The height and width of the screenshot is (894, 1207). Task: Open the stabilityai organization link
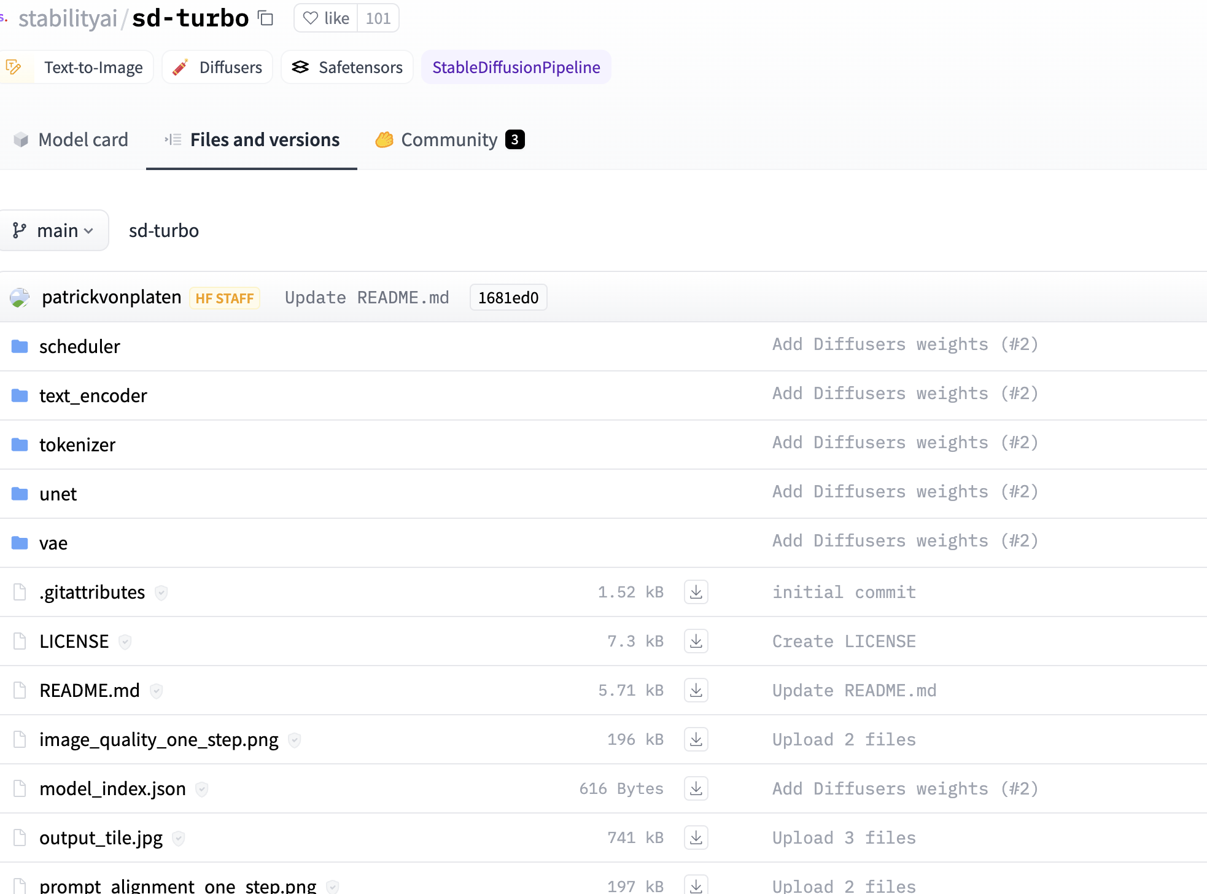[x=68, y=18]
